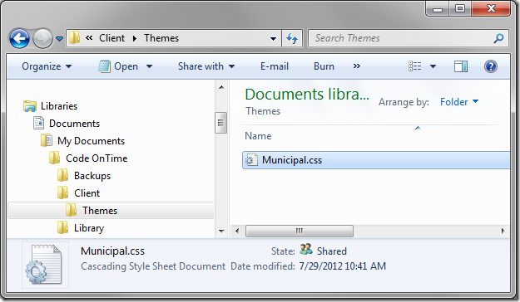The height and width of the screenshot is (302, 520).
Task: Click the Backups folder icon
Action: pos(62,175)
